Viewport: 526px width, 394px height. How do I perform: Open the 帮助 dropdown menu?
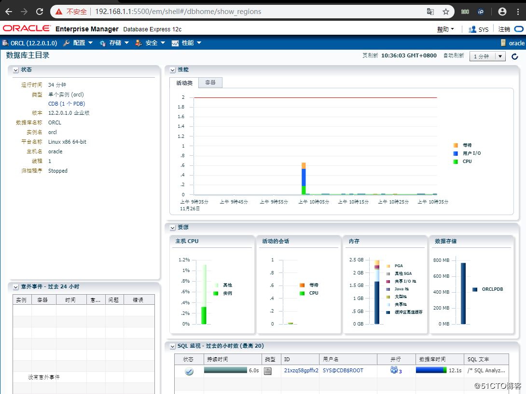[445, 29]
